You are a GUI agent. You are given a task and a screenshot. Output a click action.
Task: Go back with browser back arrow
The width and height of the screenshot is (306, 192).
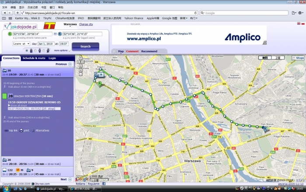pyautogui.click(x=4, y=13)
